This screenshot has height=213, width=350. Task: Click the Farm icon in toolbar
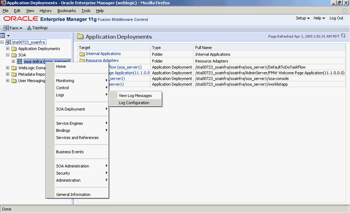[x=6, y=28]
